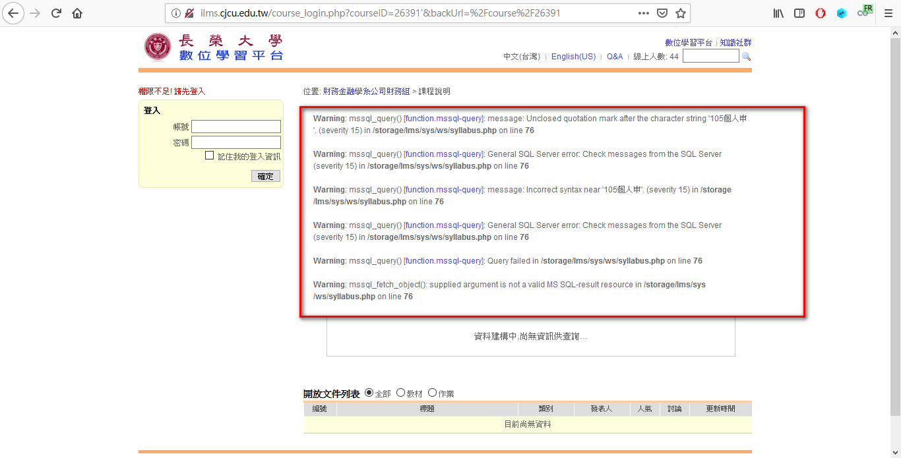Click the 密碼 password input field

[236, 142]
